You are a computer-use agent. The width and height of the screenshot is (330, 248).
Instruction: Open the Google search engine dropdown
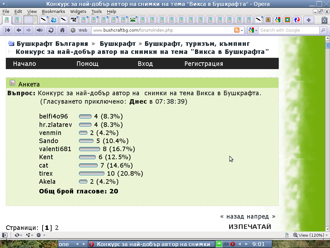coord(253,30)
